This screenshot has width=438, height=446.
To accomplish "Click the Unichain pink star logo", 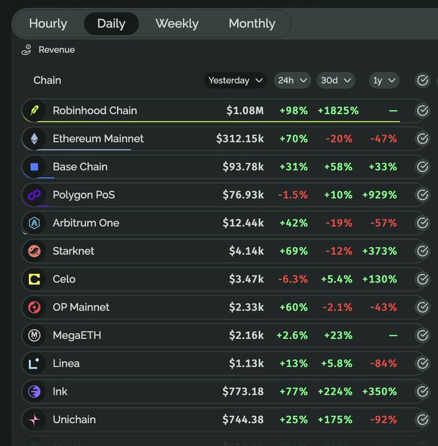I will click(34, 420).
